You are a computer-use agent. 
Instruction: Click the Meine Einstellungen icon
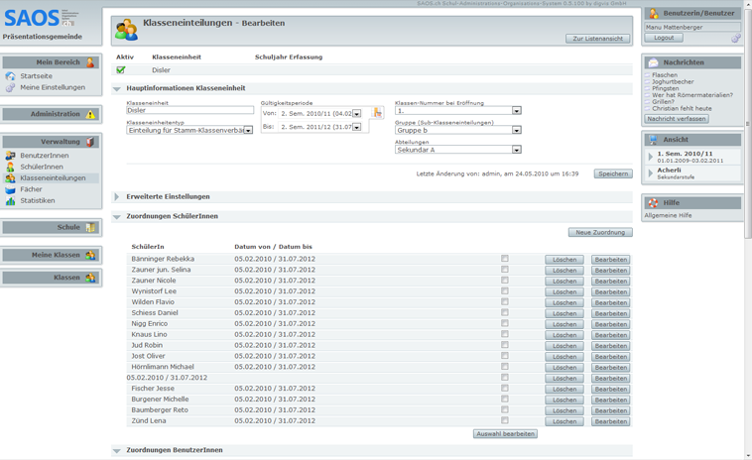click(10, 87)
